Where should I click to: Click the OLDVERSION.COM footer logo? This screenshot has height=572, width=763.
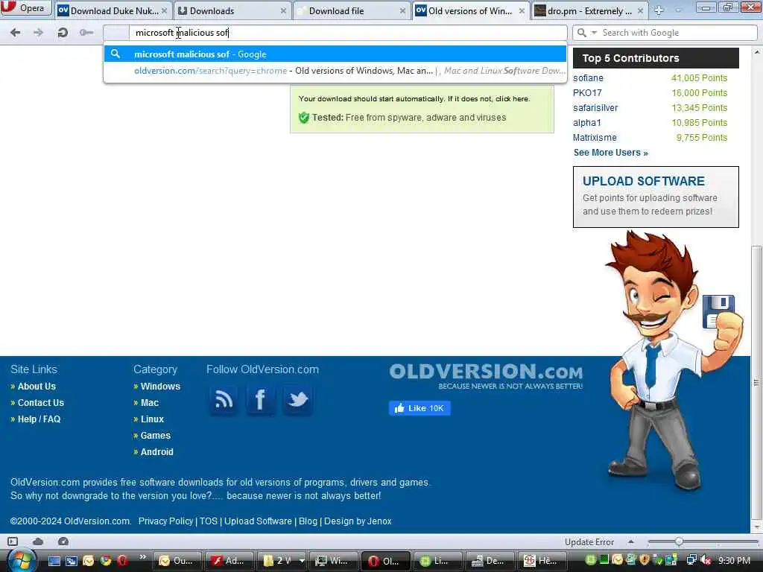486,376
